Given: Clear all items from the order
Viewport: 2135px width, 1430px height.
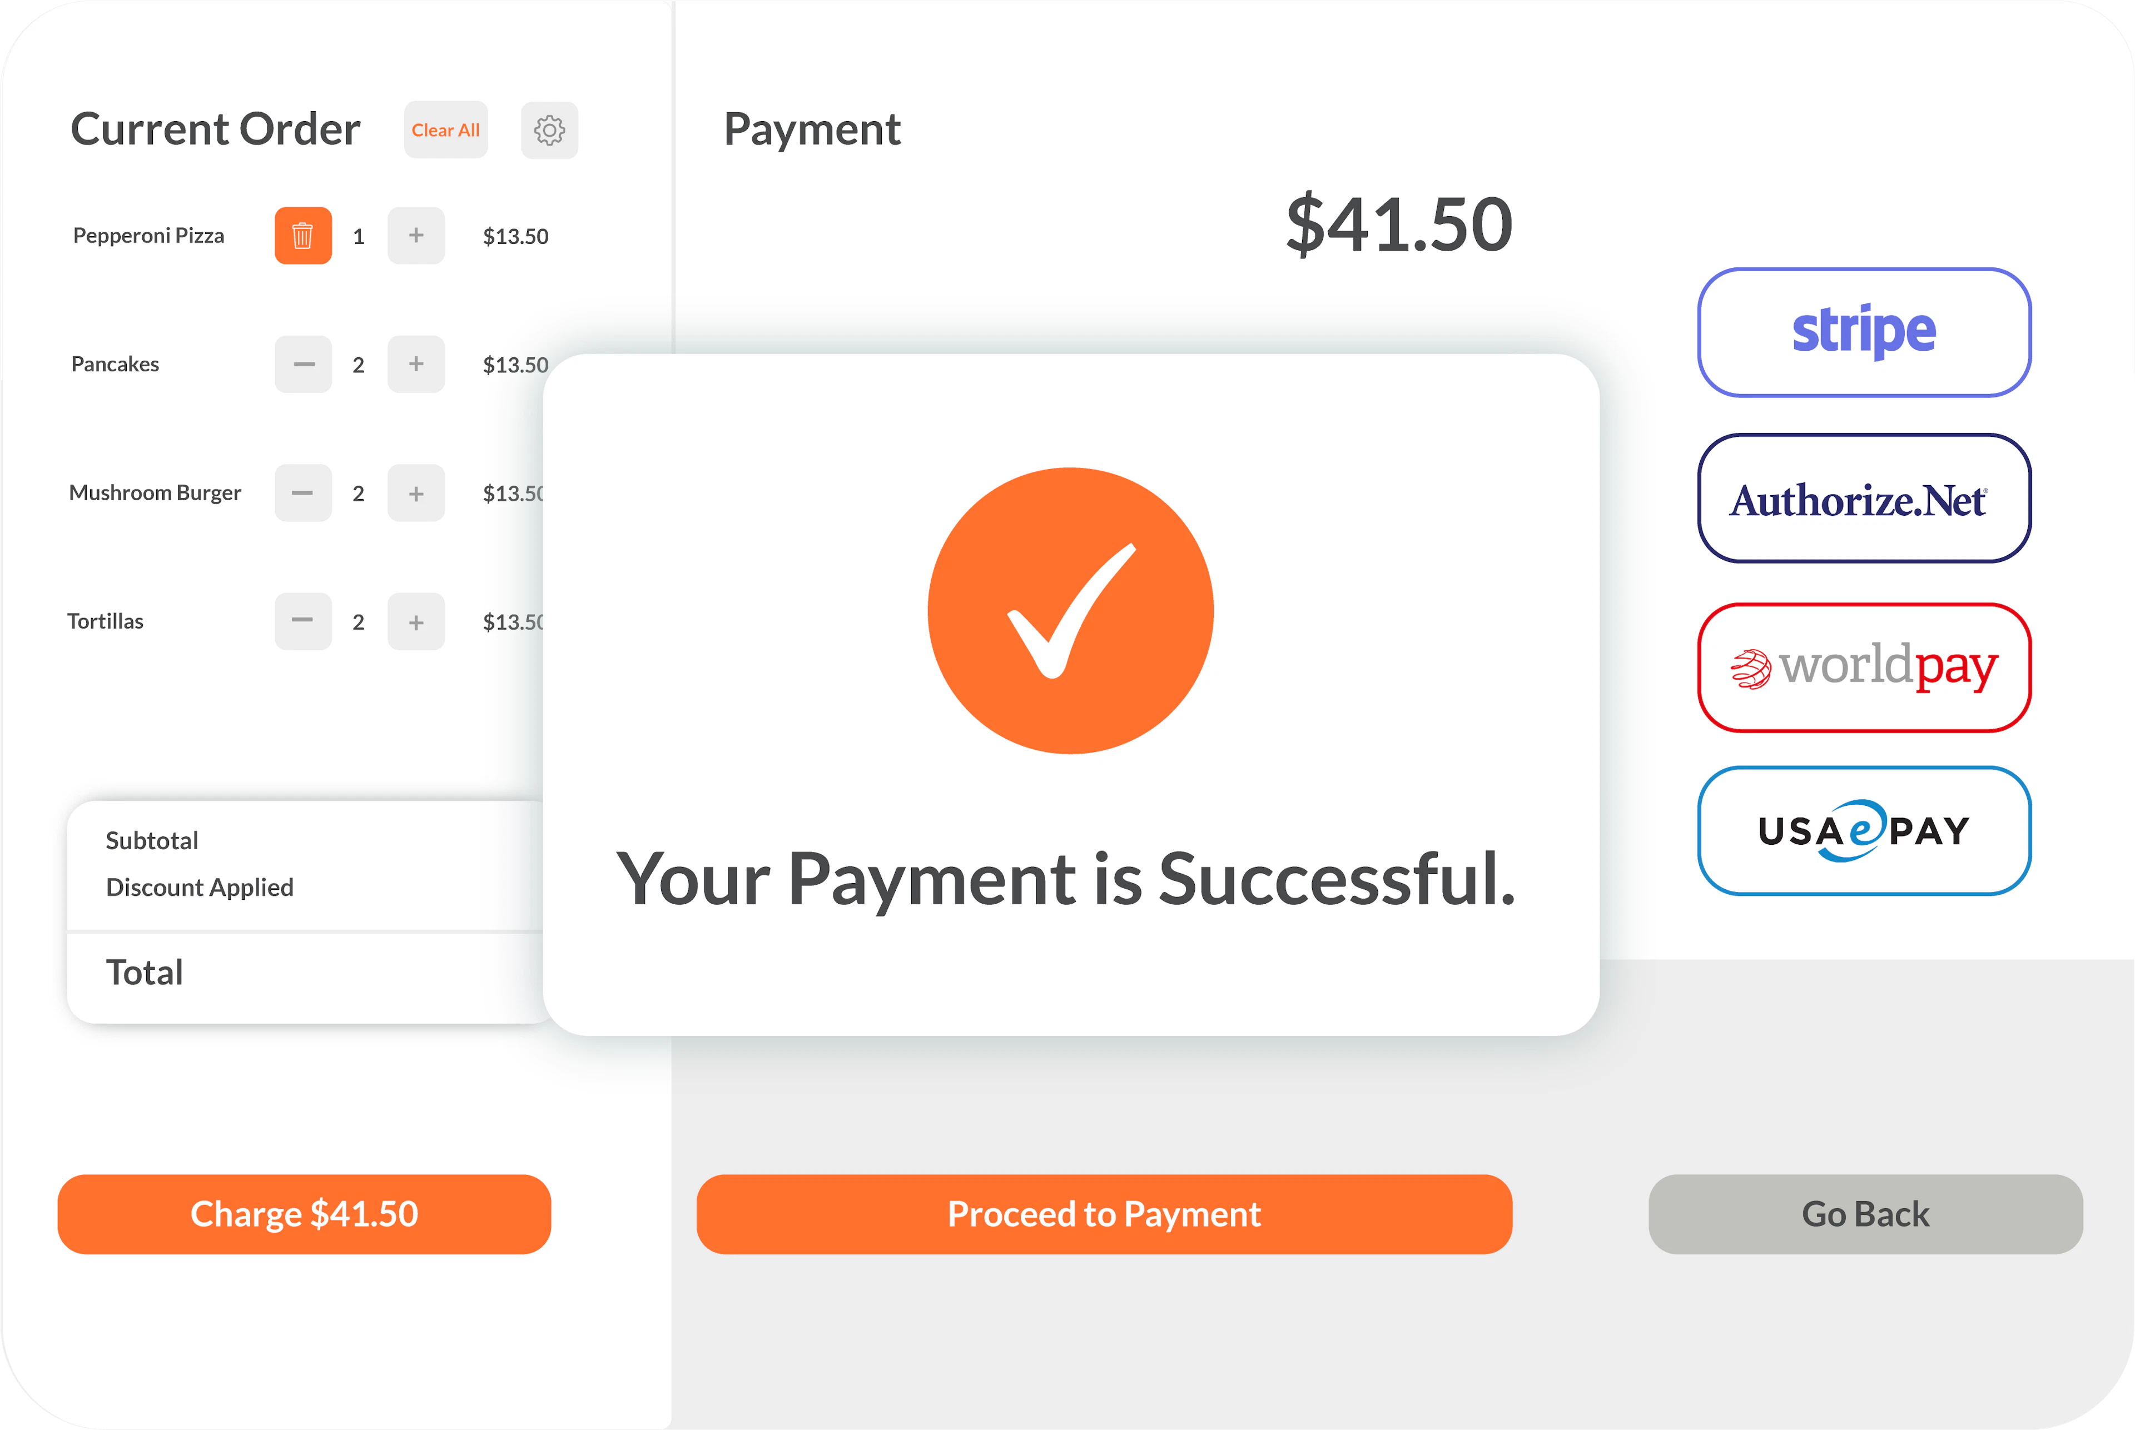Looking at the screenshot, I should pyautogui.click(x=445, y=129).
